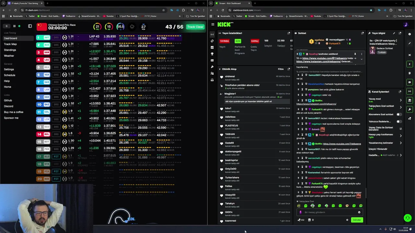
Task: Pop out the Sohbet chat panel
Action: 362,33
